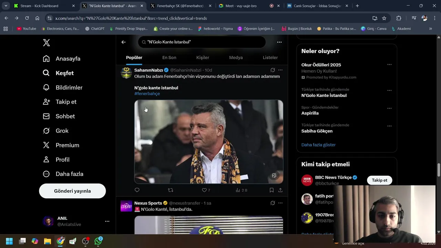Open Nexus Sports profile name
441x248 pixels.
coord(148,203)
